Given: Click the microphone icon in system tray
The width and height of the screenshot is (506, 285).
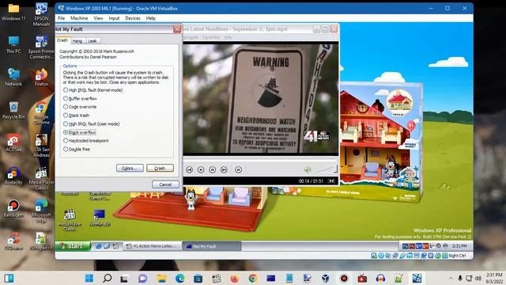Looking at the screenshot, I should tap(460, 278).
